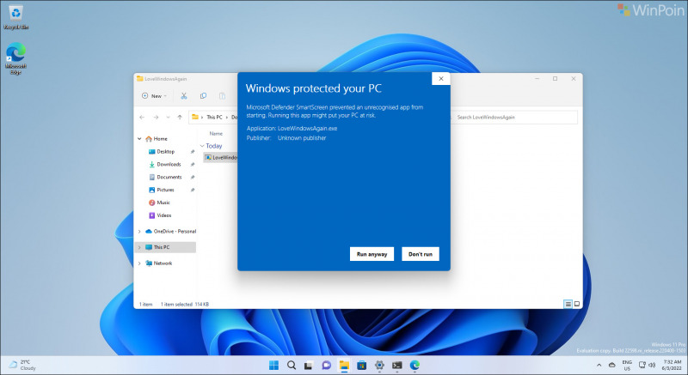Open network icon in system tray
This screenshot has width=688, height=375.
tap(642, 365)
